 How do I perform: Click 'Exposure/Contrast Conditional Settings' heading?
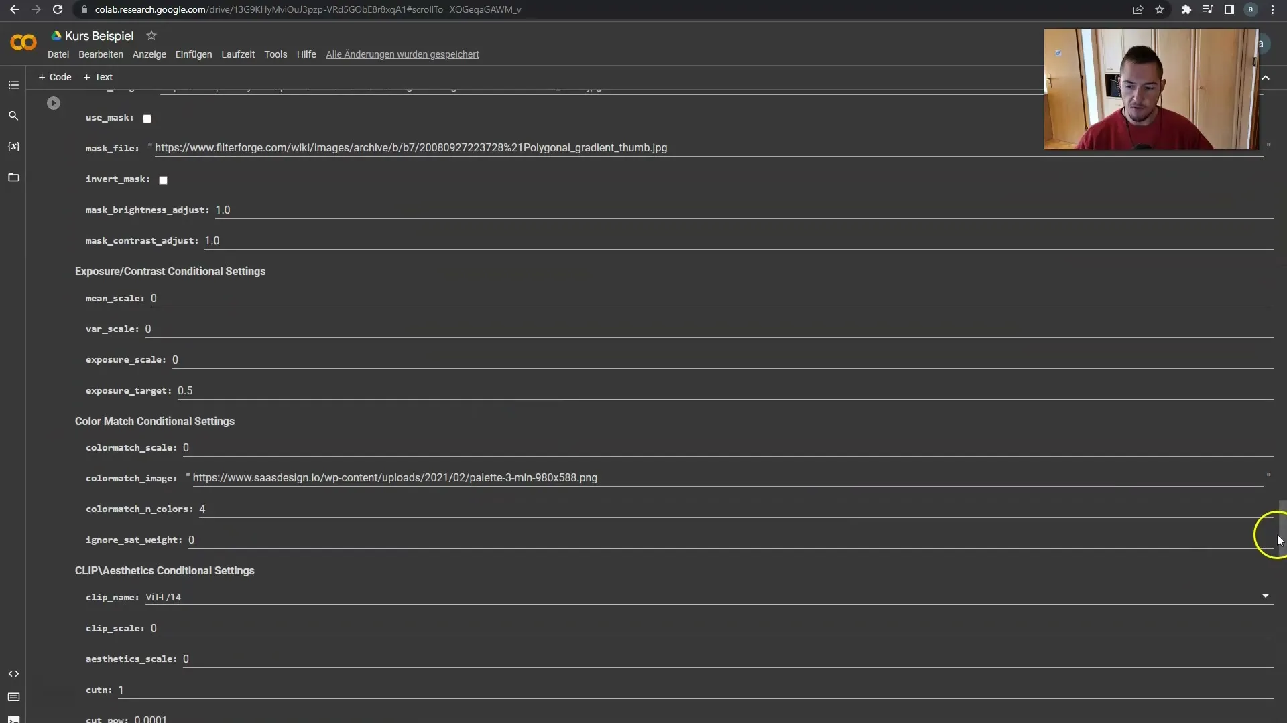click(x=170, y=271)
